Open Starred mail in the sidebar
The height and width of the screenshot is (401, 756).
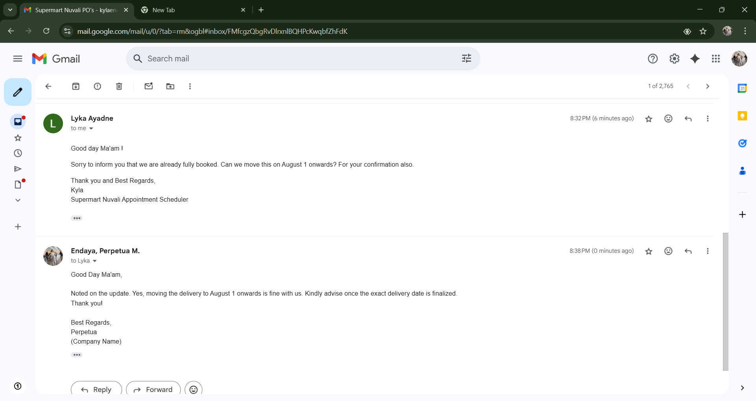18,138
